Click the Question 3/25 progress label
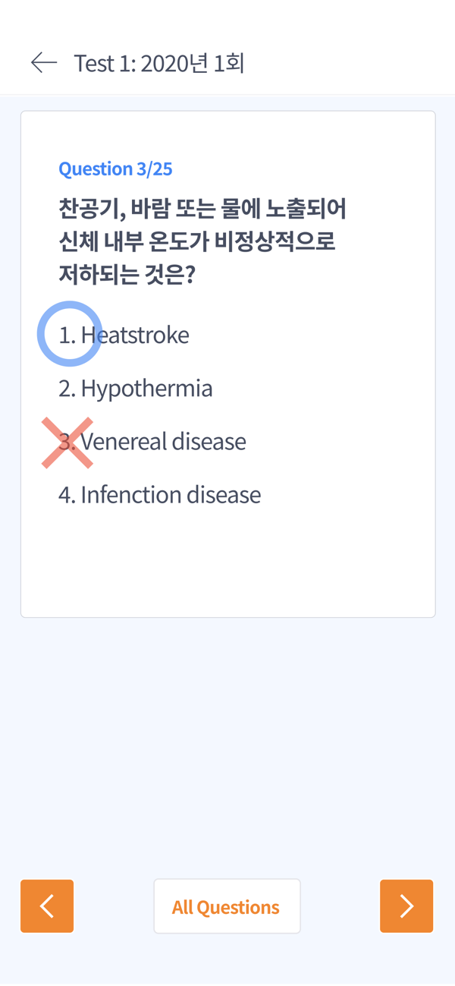455x986 pixels. coord(115,169)
